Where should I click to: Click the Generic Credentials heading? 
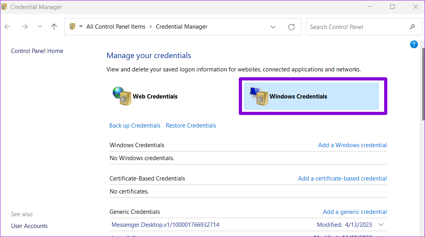point(135,212)
